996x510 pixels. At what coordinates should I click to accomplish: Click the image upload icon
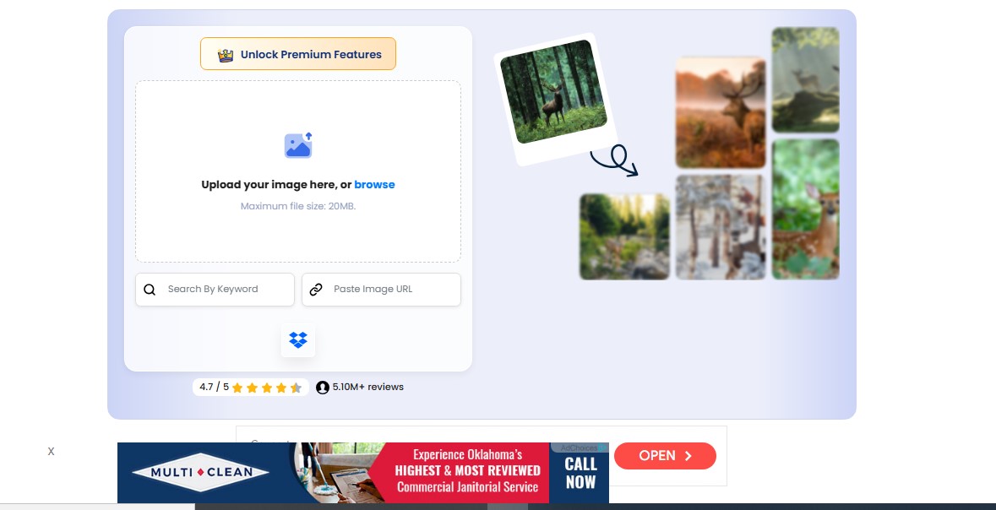click(x=298, y=144)
